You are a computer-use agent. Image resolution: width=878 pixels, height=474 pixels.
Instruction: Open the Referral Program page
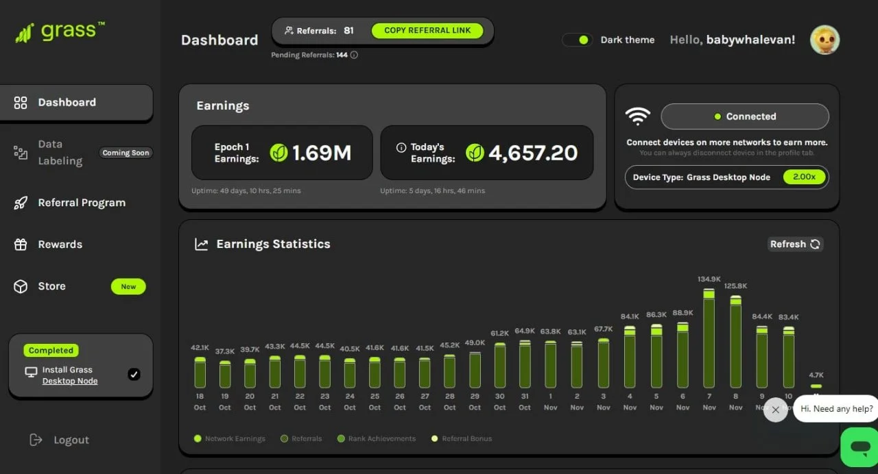[x=82, y=203]
